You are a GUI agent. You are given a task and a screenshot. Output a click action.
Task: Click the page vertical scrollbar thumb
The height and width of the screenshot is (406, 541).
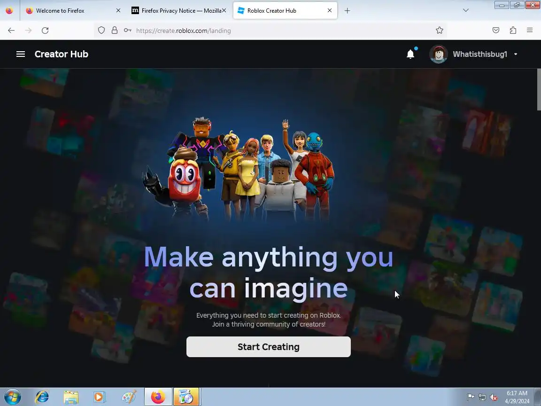coord(539,89)
